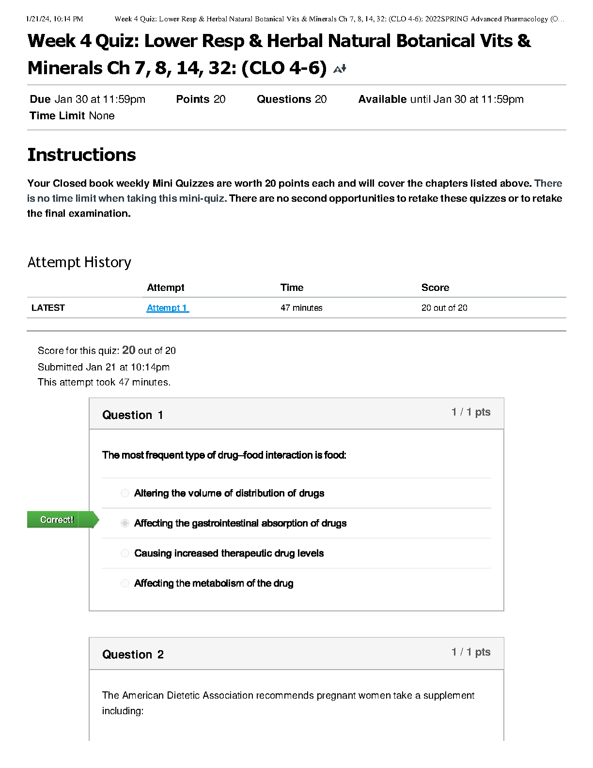Click the "20 out of 20" table score
The height and width of the screenshot is (768, 593).
coord(444,308)
